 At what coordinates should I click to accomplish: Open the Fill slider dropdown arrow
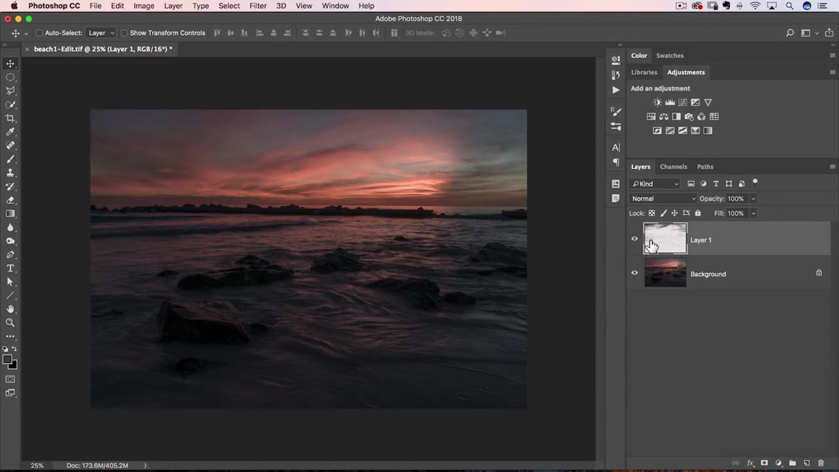click(x=753, y=214)
